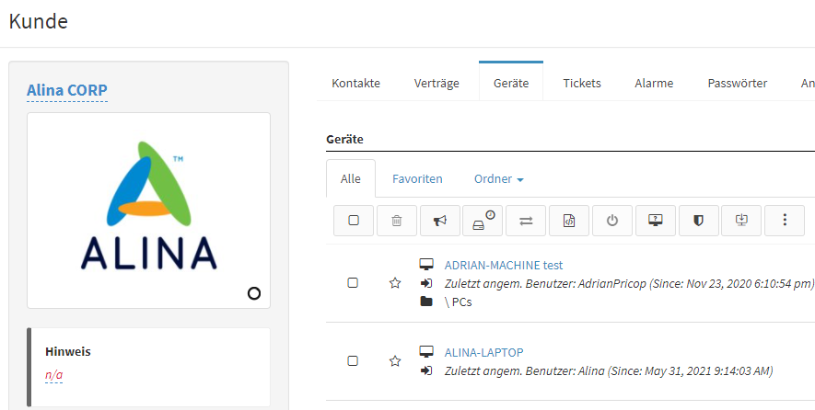The height and width of the screenshot is (410, 815).
Task: Open the three-dot more options menu
Action: click(x=785, y=221)
